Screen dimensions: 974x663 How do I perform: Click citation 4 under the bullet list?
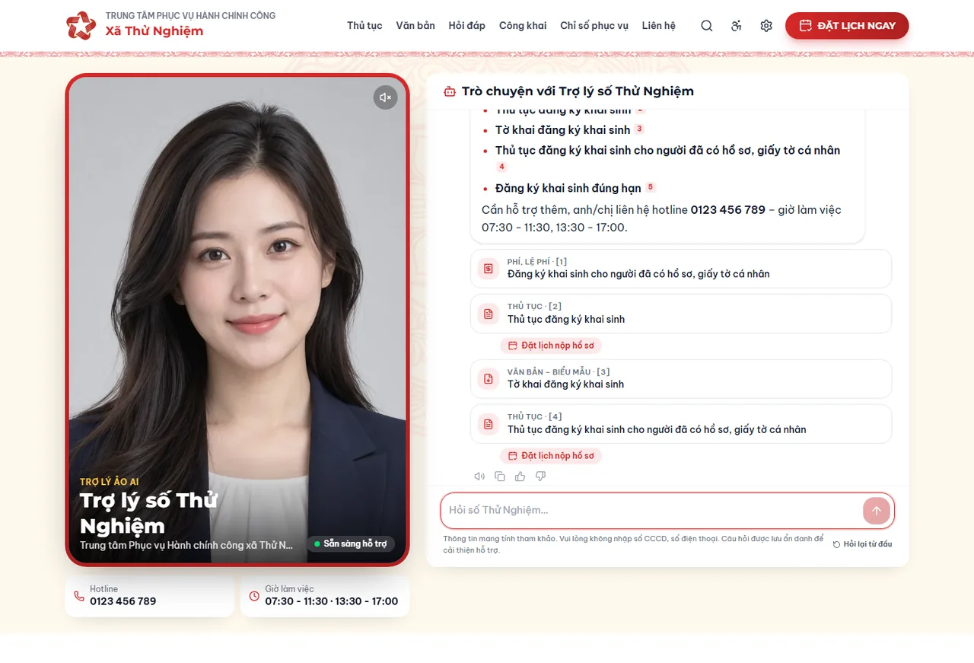[x=501, y=167]
